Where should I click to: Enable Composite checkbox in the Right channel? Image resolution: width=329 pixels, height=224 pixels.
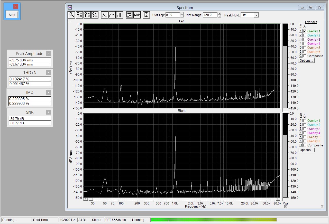pyautogui.click(x=305, y=145)
